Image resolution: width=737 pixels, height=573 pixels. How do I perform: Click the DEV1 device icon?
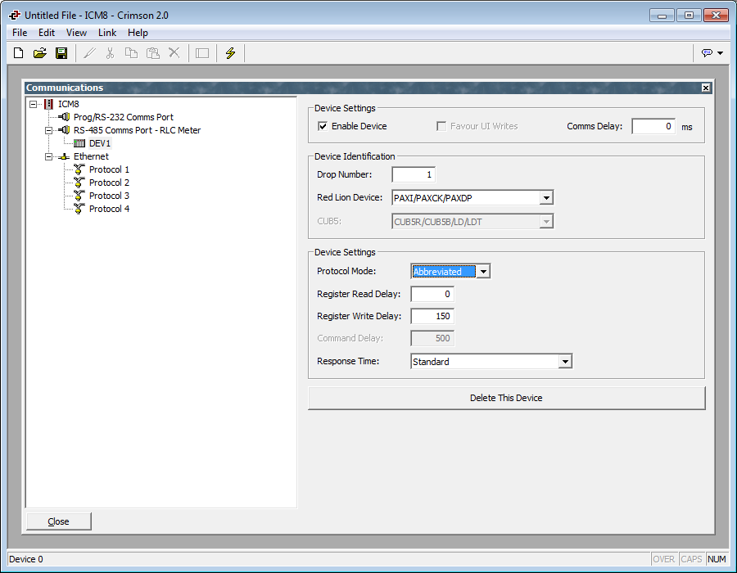point(79,143)
